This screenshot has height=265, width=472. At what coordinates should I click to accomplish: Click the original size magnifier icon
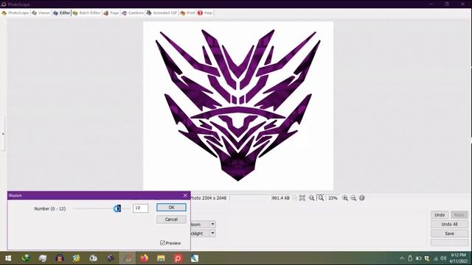[311, 198]
